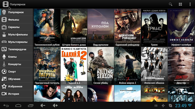
Task: Tap the film reel app logo
Action: point(5,4)
